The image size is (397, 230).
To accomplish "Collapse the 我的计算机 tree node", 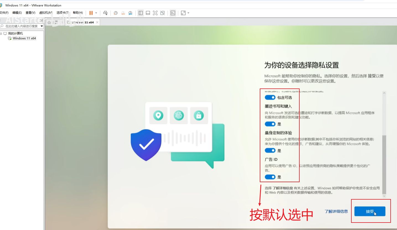I will click(x=1, y=33).
